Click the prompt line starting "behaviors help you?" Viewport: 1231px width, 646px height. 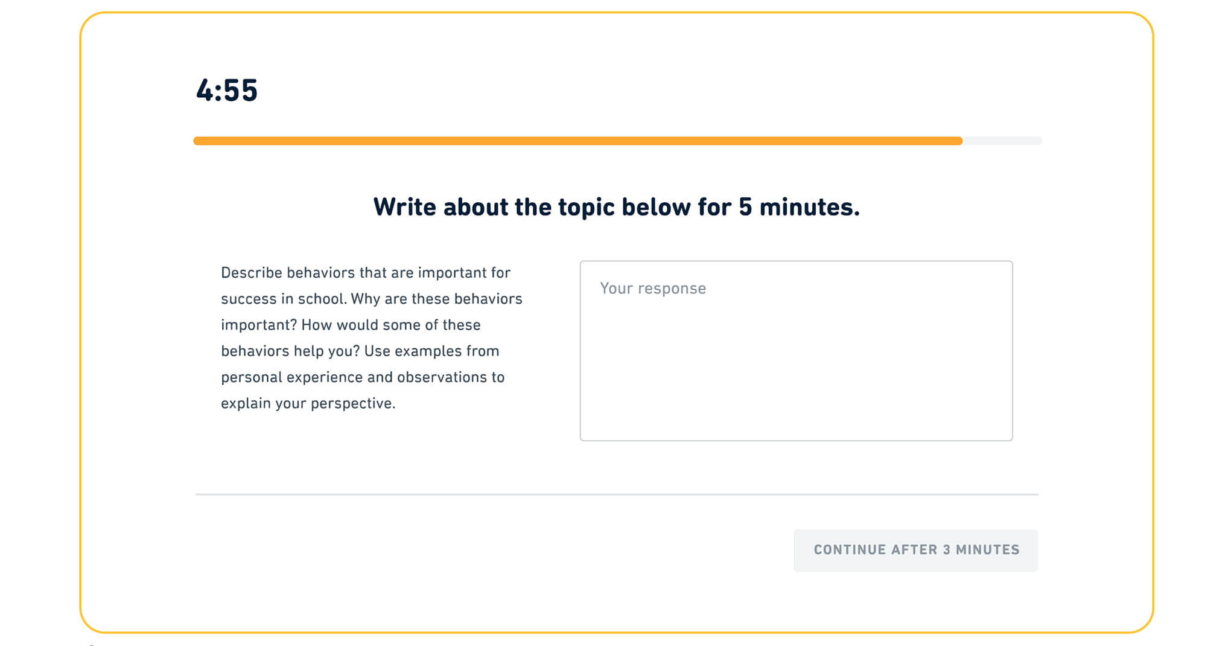(360, 351)
